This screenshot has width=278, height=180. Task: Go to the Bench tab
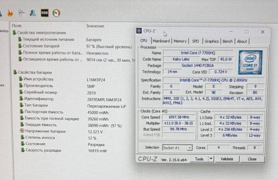point(227,42)
